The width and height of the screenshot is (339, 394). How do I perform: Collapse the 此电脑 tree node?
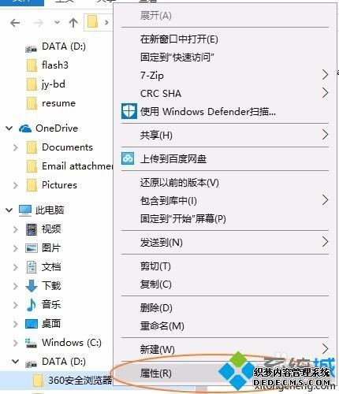point(9,210)
